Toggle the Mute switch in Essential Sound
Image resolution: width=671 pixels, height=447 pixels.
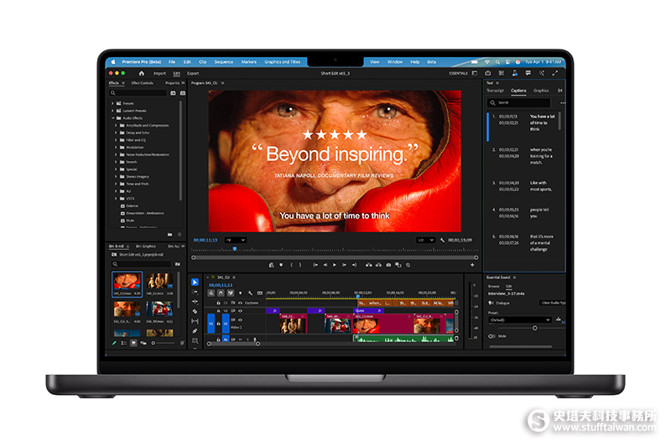pyautogui.click(x=492, y=335)
